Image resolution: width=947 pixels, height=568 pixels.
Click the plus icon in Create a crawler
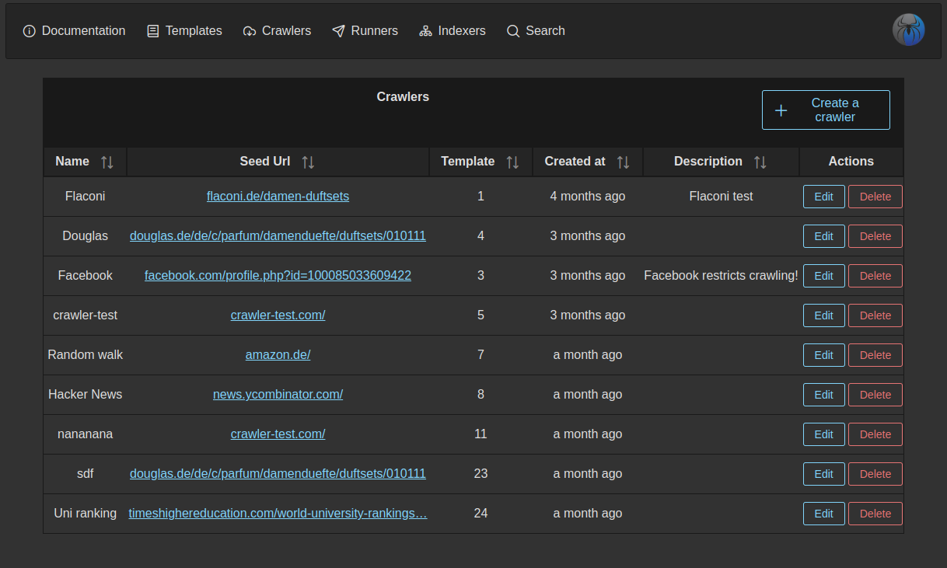pyautogui.click(x=781, y=110)
